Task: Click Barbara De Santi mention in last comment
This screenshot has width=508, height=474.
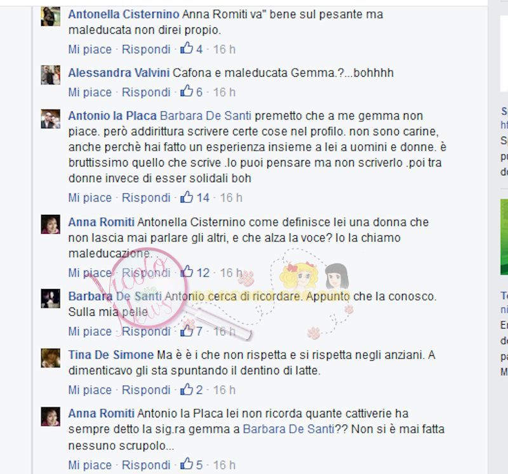Action: point(288,430)
